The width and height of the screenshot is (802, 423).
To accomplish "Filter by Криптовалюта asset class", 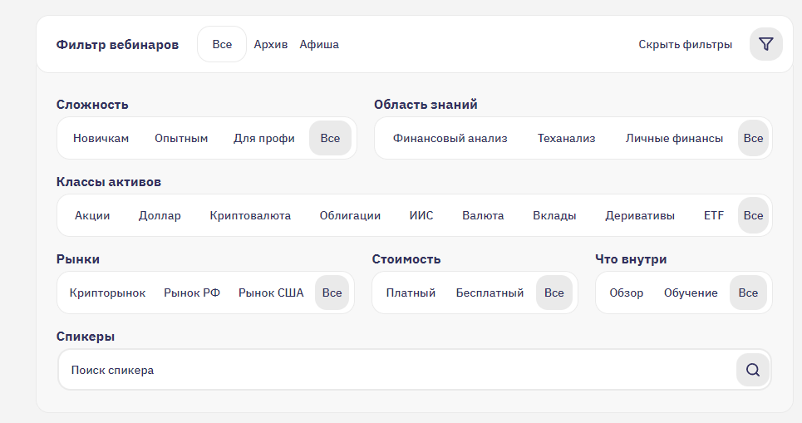I will (250, 215).
